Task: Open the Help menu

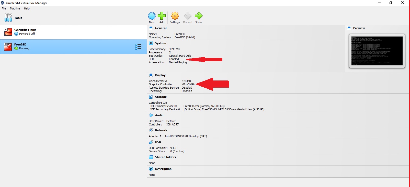Action: [x=27, y=8]
